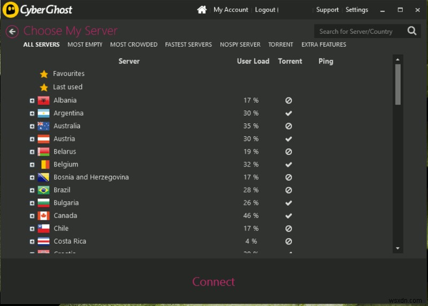Expand the Albania server list
The width and height of the screenshot is (428, 306).
(32, 101)
